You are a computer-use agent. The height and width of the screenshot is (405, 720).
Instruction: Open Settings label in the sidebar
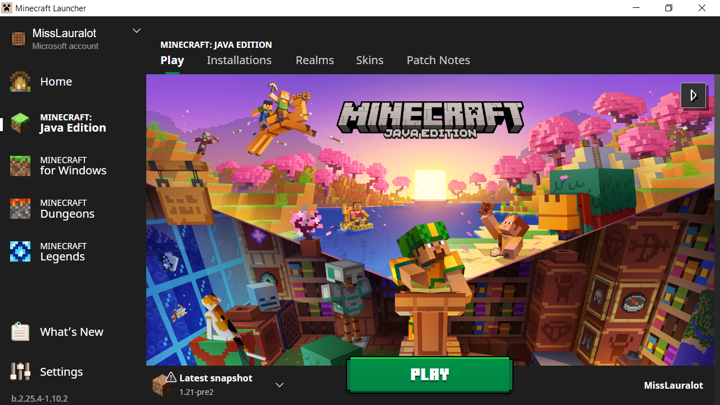(x=61, y=372)
